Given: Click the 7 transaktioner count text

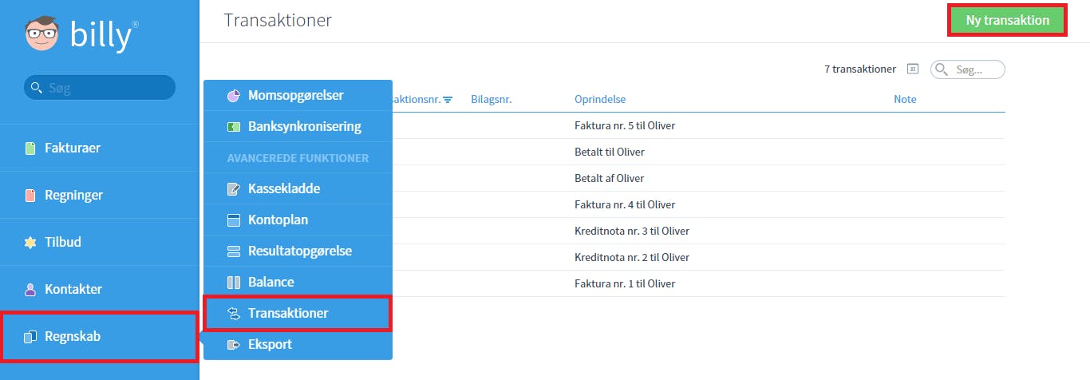Looking at the screenshot, I should [860, 69].
